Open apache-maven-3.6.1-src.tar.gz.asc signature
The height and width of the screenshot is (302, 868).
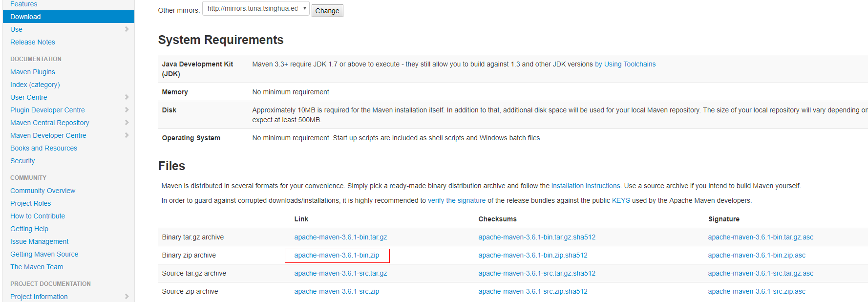pyautogui.click(x=761, y=273)
